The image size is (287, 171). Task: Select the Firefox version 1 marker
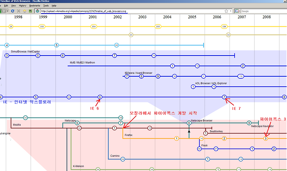coord(177,139)
